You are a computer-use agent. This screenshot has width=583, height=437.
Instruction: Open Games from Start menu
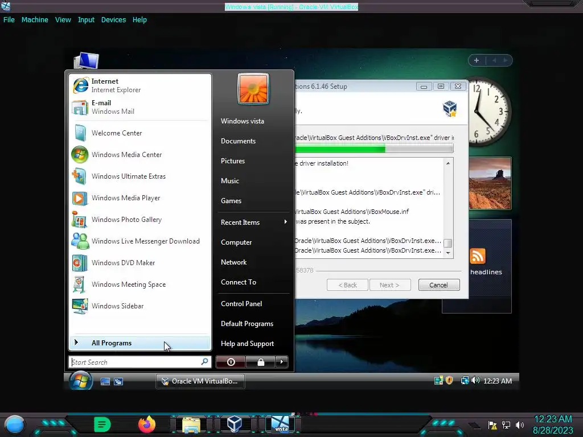[231, 201]
